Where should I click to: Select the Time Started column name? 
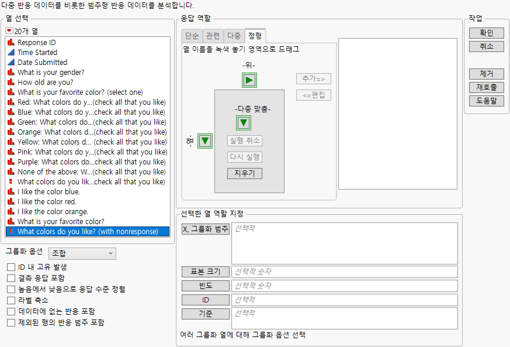[x=37, y=52]
